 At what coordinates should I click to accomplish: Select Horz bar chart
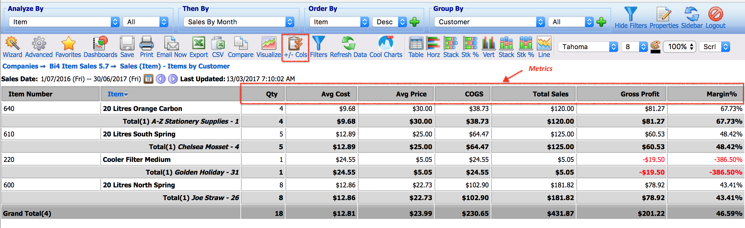click(x=433, y=47)
